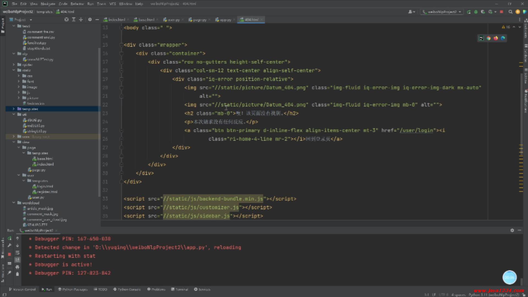Open page in Firefox browser icon

tap(496, 38)
